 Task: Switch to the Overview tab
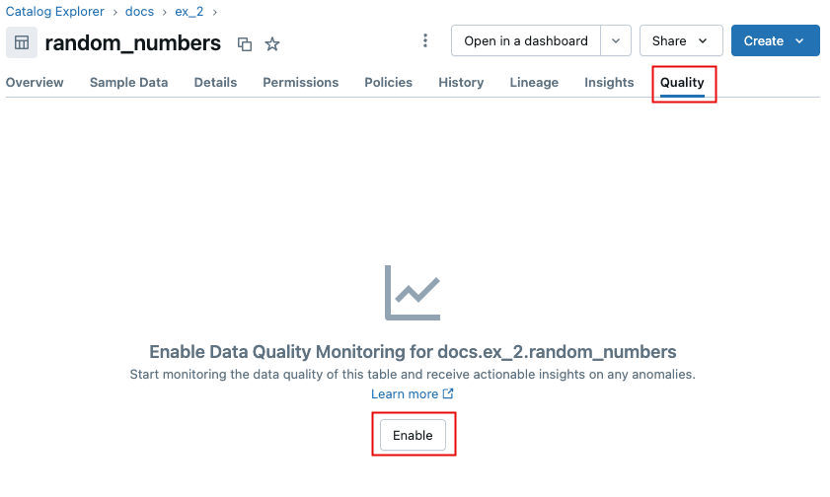(x=35, y=83)
